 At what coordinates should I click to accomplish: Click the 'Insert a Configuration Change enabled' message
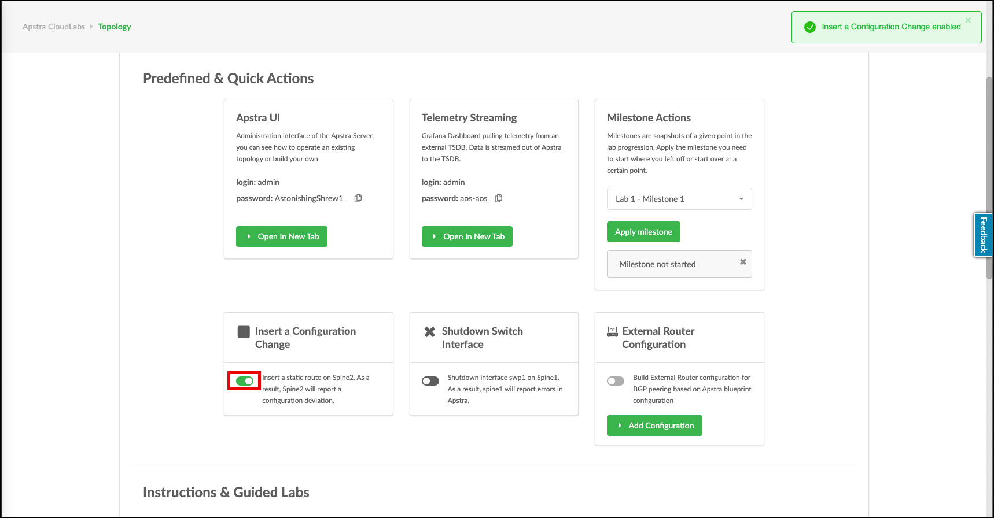891,27
